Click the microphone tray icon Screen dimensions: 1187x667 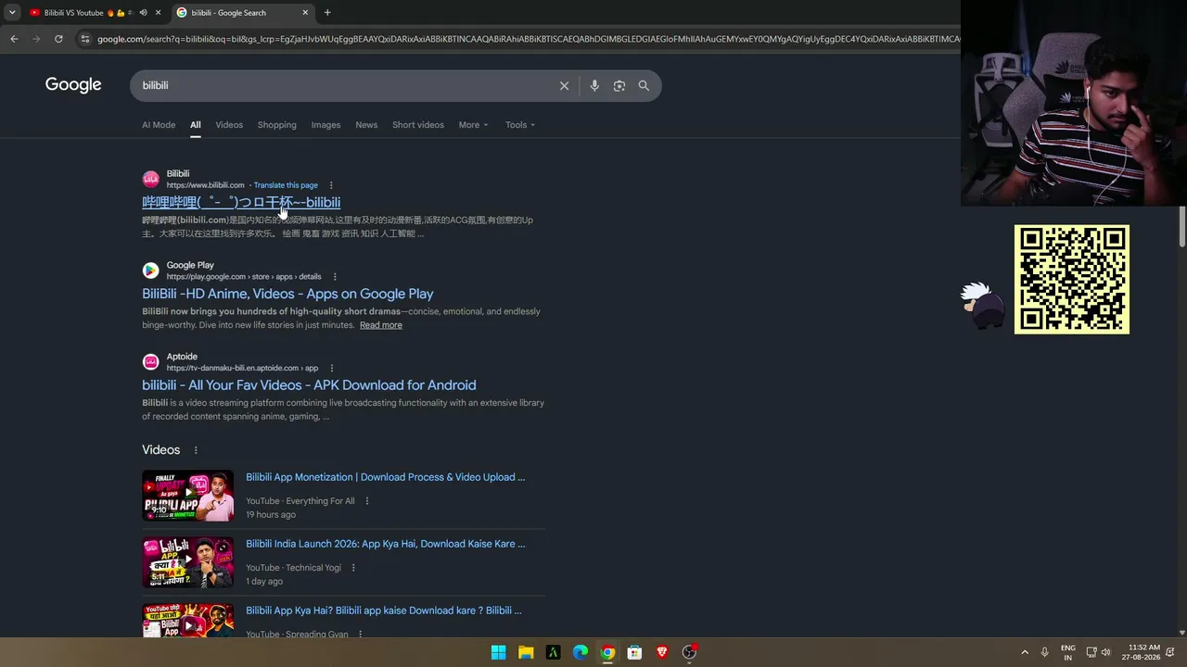[x=1045, y=652]
